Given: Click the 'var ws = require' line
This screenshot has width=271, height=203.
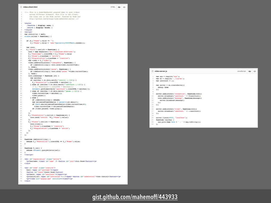Looking at the screenshot, I should click(170, 79).
